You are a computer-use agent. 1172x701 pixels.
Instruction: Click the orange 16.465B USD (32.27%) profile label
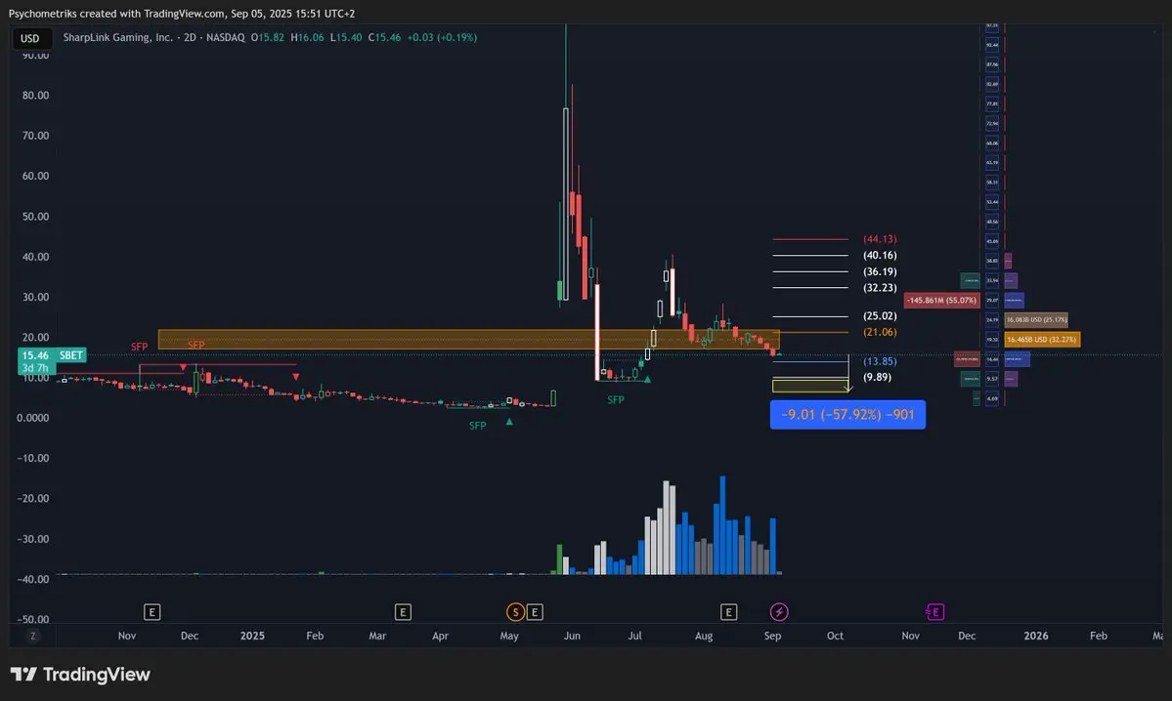coord(1042,340)
